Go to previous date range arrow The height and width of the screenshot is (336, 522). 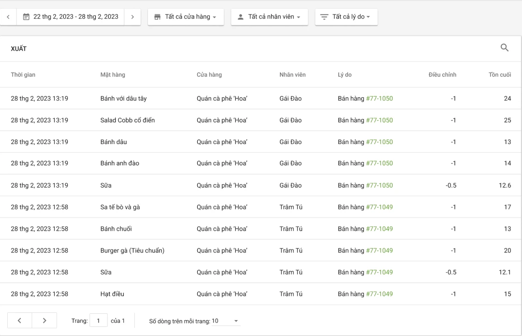click(8, 17)
